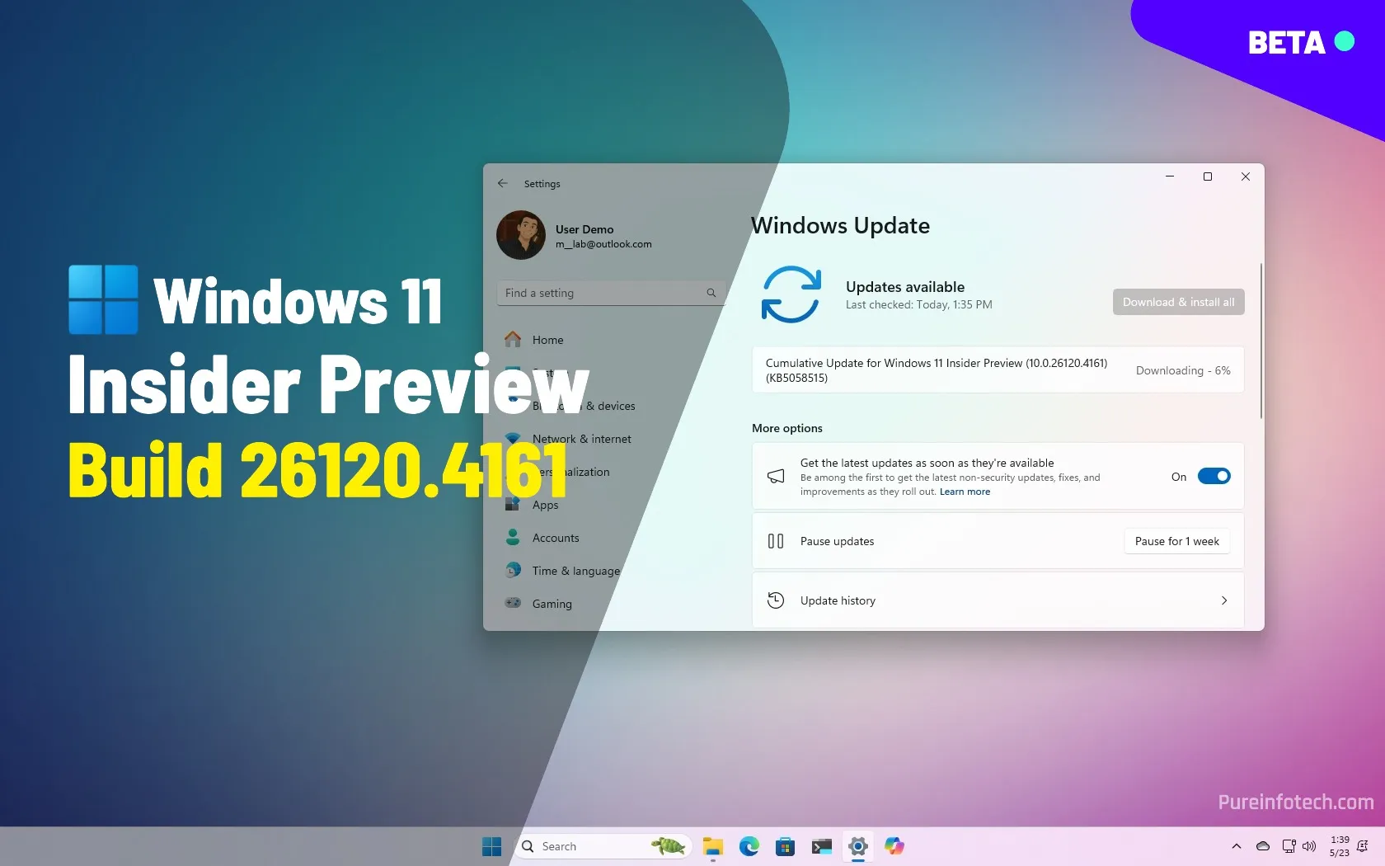
Task: Click the Settings window vertical scrollbar
Action: 1261,341
